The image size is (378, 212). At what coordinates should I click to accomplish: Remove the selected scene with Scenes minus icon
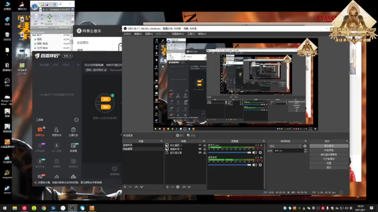[x=130, y=187]
